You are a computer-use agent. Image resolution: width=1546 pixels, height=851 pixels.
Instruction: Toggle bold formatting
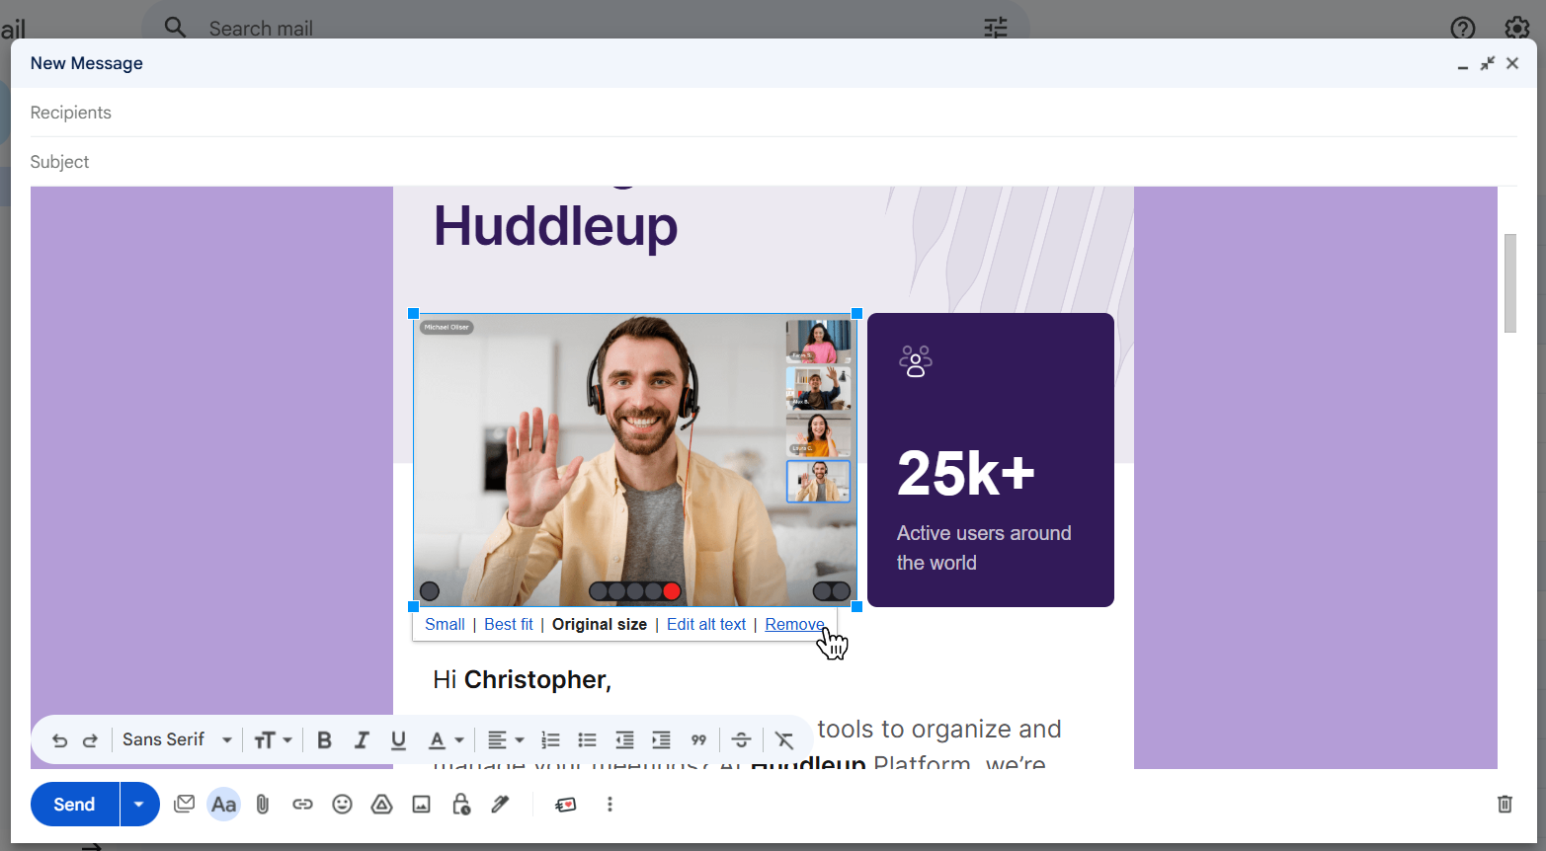324,740
